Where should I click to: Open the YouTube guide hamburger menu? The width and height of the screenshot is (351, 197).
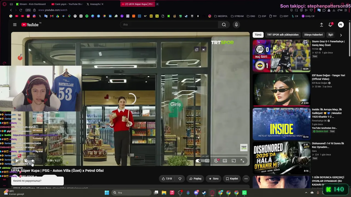point(15,25)
